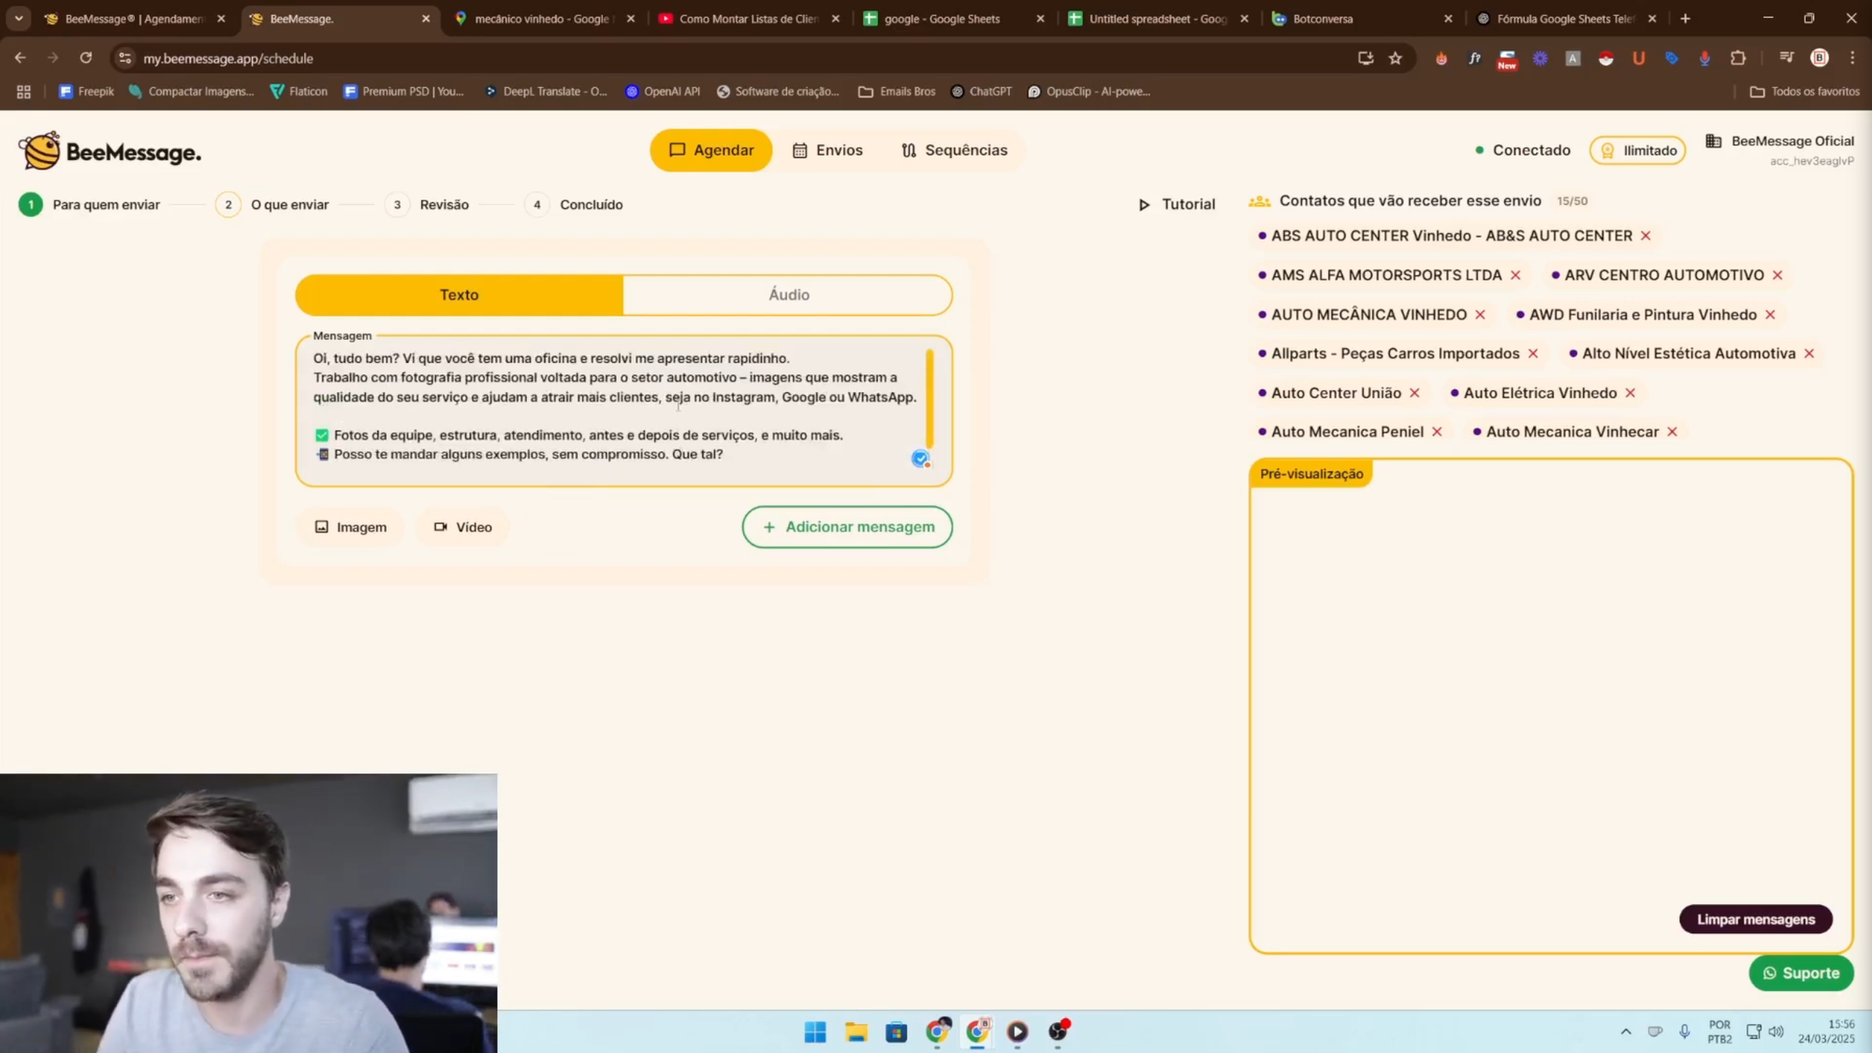Remove ARV CENTRO AUTOMOTIVO contact
Viewport: 1872px width, 1053px height.
click(x=1777, y=275)
